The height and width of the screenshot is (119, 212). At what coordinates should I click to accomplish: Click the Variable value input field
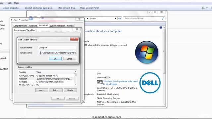[x=57, y=53]
